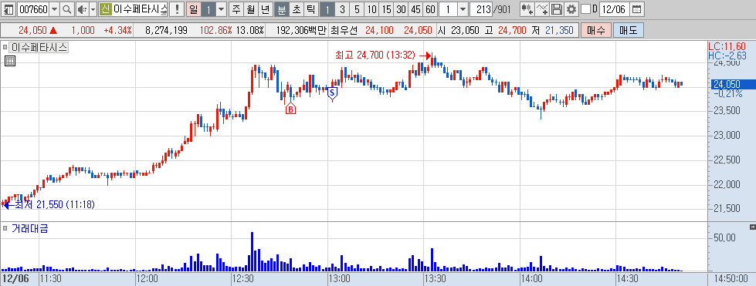Viewport: 756px width, 286px height.
Task: Click the add line indicator icon
Action: click(x=542, y=9)
